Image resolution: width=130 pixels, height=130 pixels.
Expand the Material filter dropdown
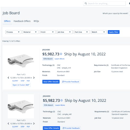(x=30, y=32)
